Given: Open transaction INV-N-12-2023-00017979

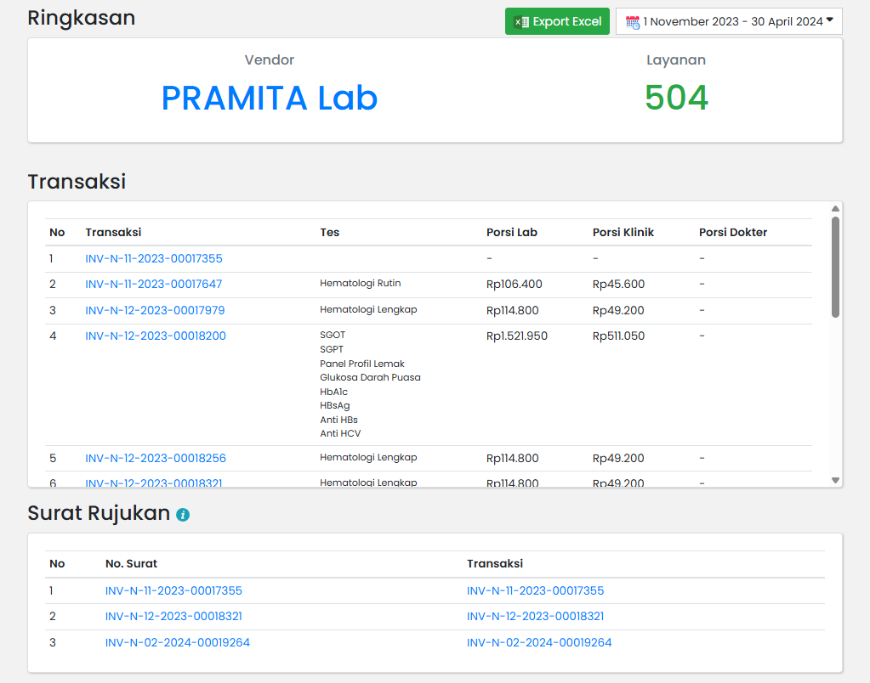Looking at the screenshot, I should [x=155, y=310].
